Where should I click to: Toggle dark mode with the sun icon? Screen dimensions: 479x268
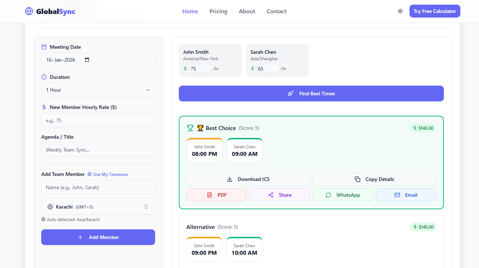400,11
